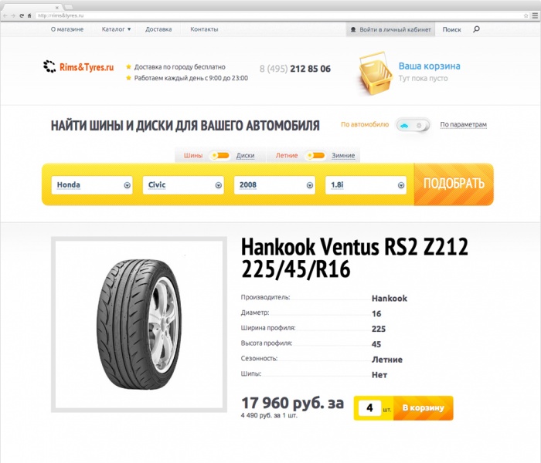Open the browser hamburger menu icon
Image resolution: width=541 pixels, height=463 pixels.
(x=535, y=15)
